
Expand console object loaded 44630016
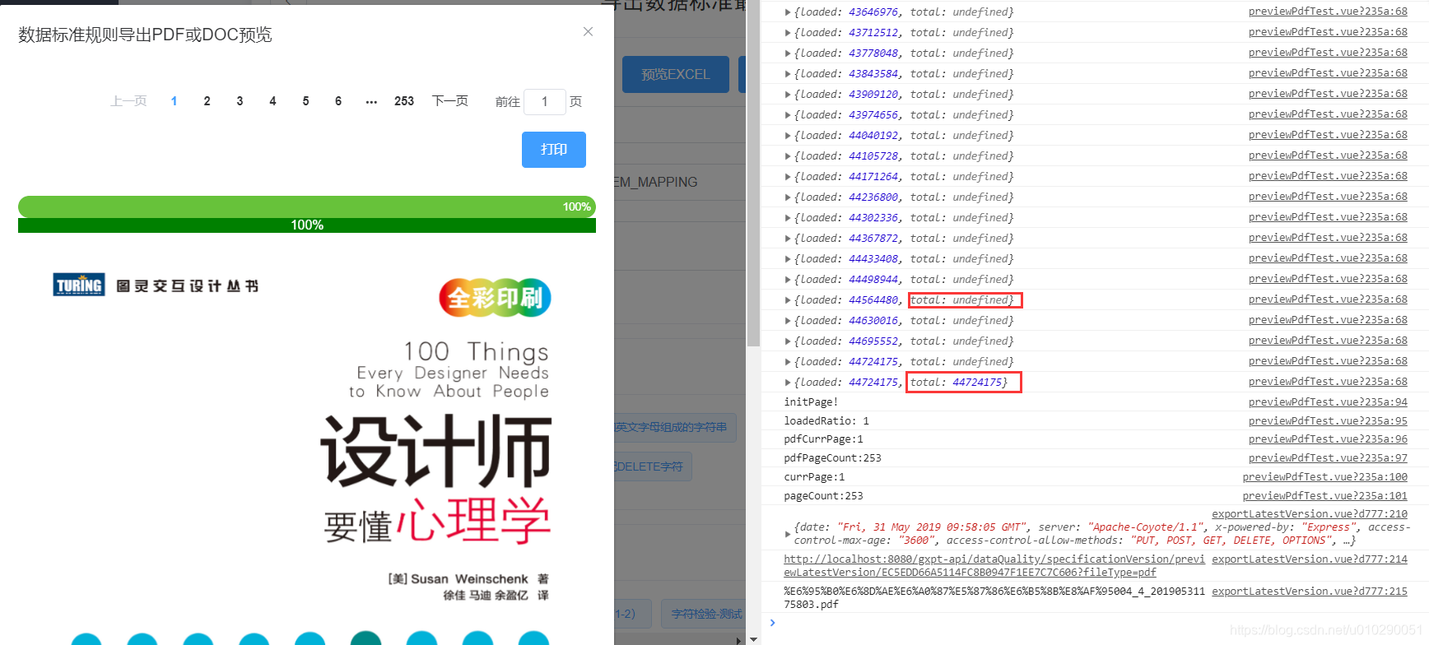[x=788, y=321]
